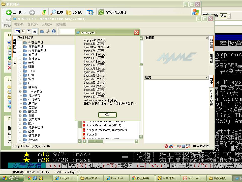Switch to the MAME 資訊 side tab
The width and height of the screenshot is (242, 182).
[211, 98]
